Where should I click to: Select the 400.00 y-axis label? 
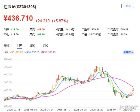click(x=8, y=90)
